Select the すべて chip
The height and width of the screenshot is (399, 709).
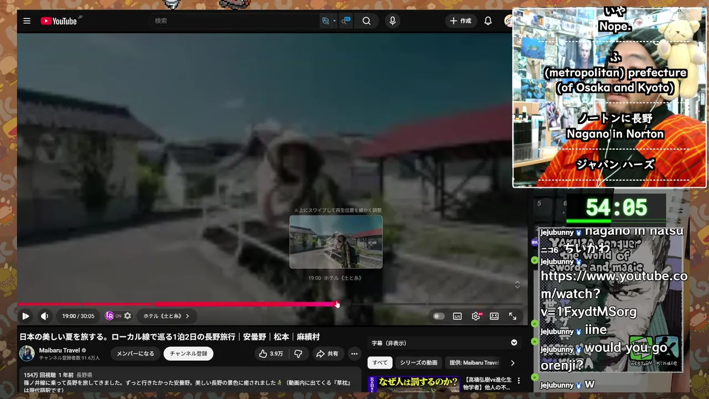coord(380,363)
